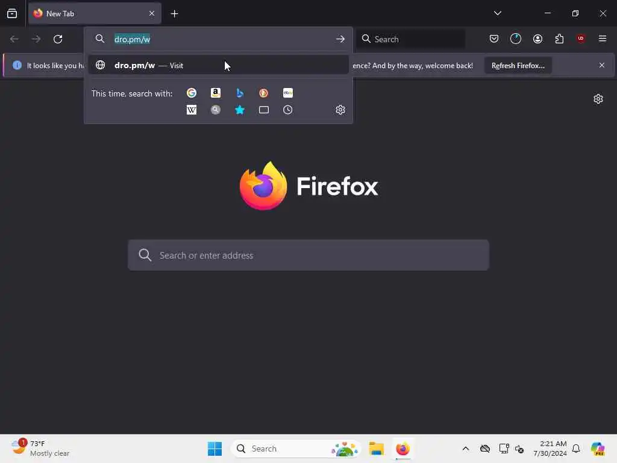Screen dimensions: 617x463
Task: Select the New Tab tab
Action: (x=95, y=13)
